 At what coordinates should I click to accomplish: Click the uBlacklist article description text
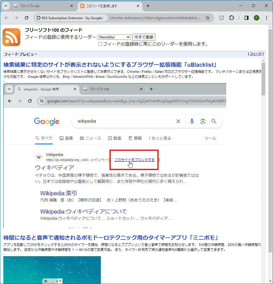[x=132, y=74]
